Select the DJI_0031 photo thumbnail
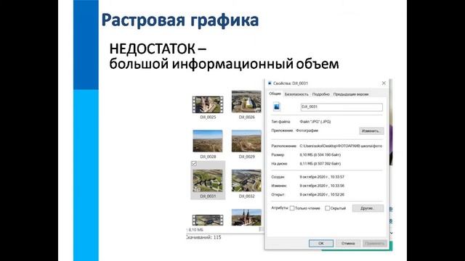The width and height of the screenshot is (465, 261). 208,181
